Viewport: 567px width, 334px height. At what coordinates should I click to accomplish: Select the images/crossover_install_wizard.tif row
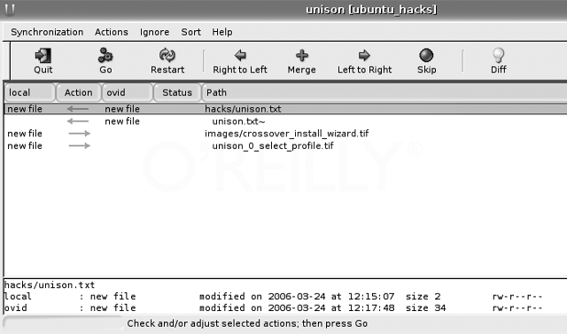[285, 134]
